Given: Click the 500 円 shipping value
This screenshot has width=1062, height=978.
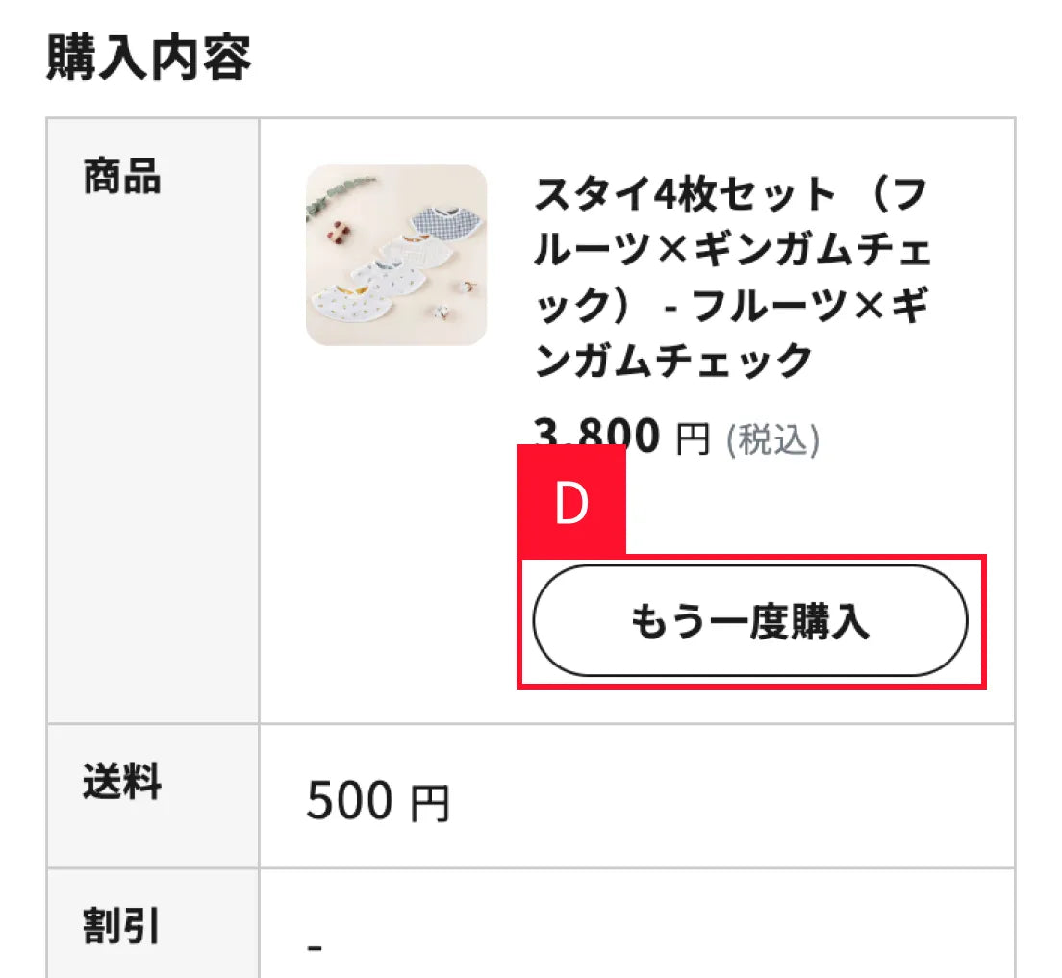Looking at the screenshot, I should [x=378, y=800].
